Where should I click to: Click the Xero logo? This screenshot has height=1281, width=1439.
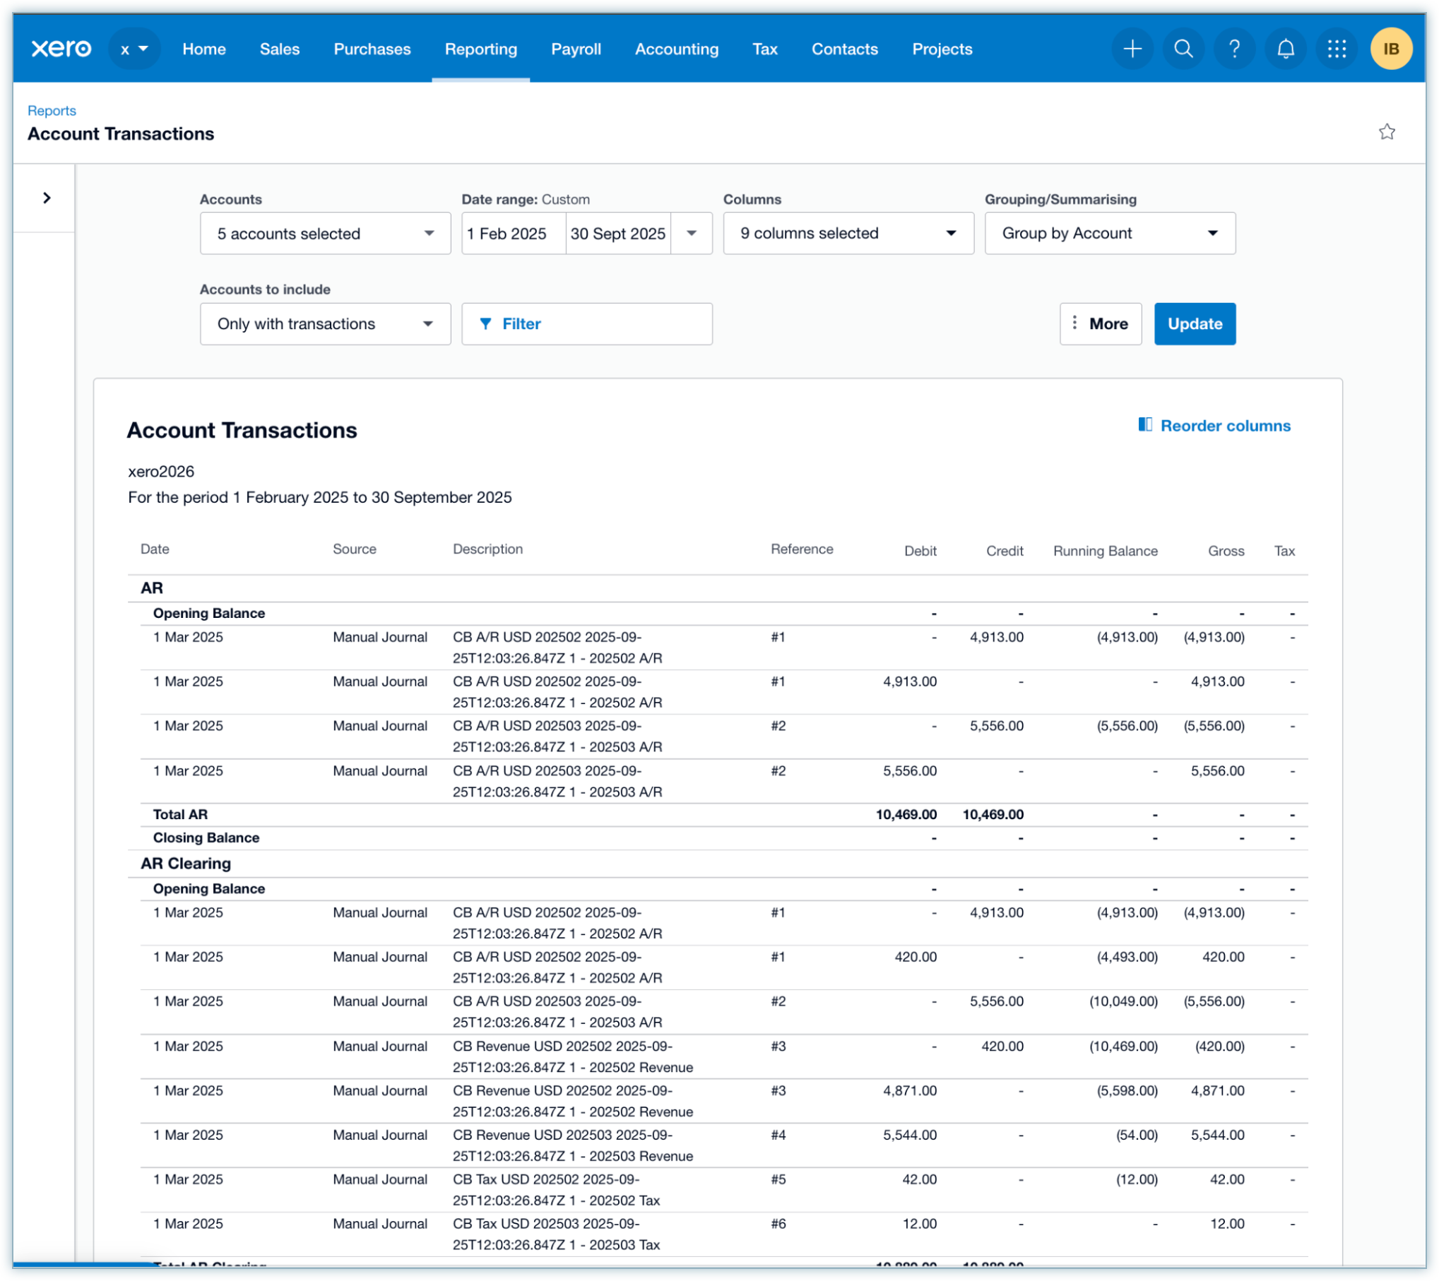(x=61, y=49)
